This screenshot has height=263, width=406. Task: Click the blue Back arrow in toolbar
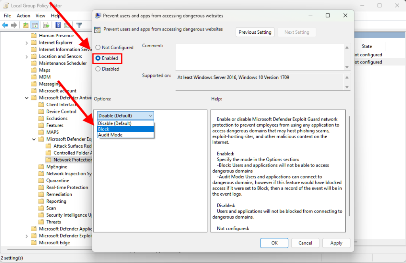point(5,25)
